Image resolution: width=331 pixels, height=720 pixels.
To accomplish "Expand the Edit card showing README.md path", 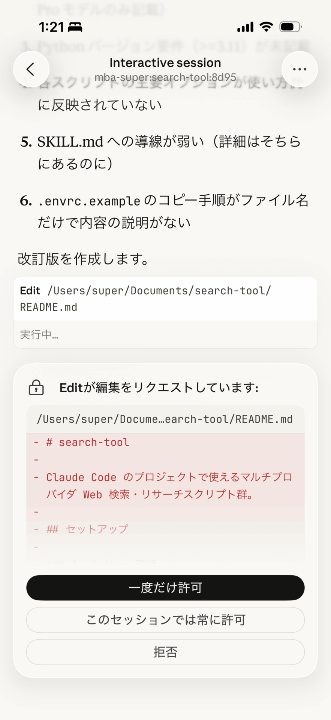I will 165,299.
